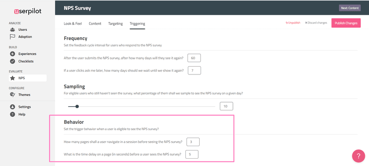Viewport: 369px width, 166px height.
Task: Open the Content tab
Action: tap(95, 23)
